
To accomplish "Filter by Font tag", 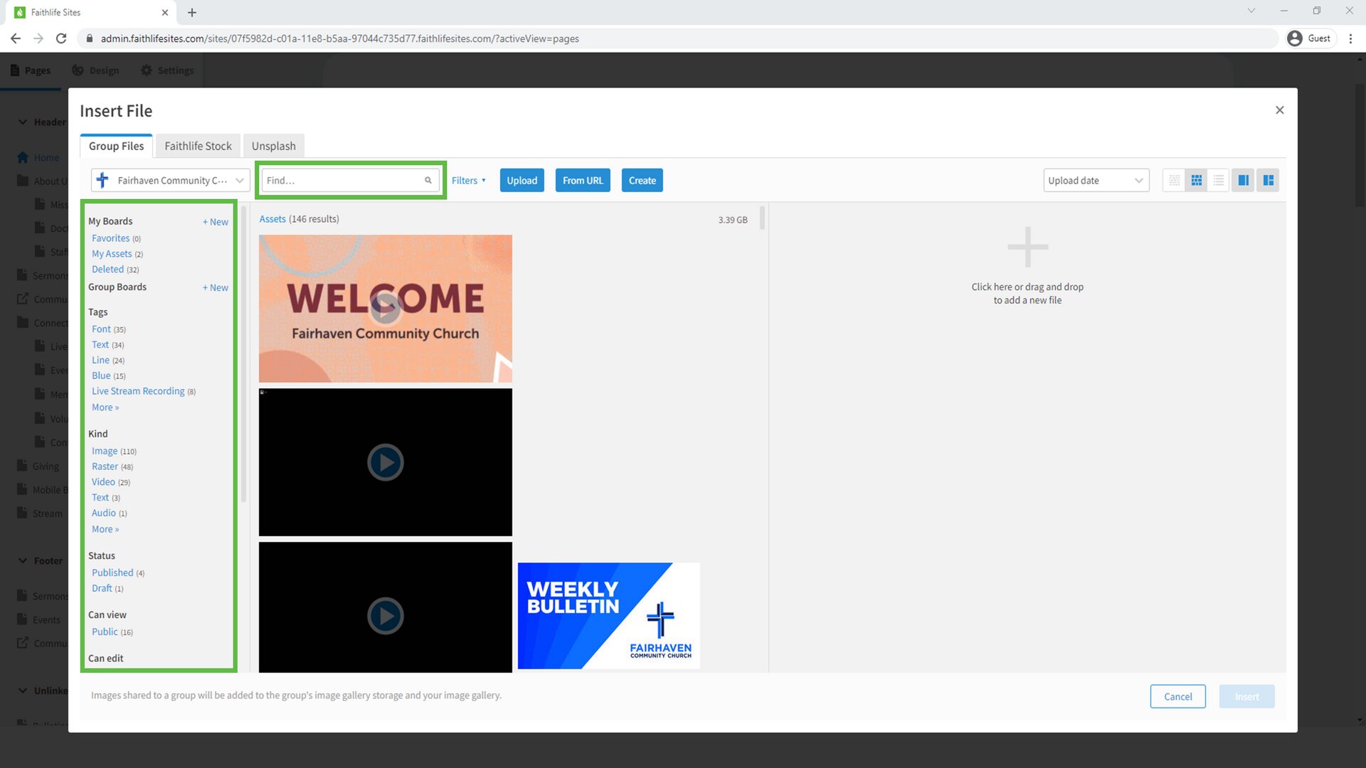I will [x=101, y=329].
